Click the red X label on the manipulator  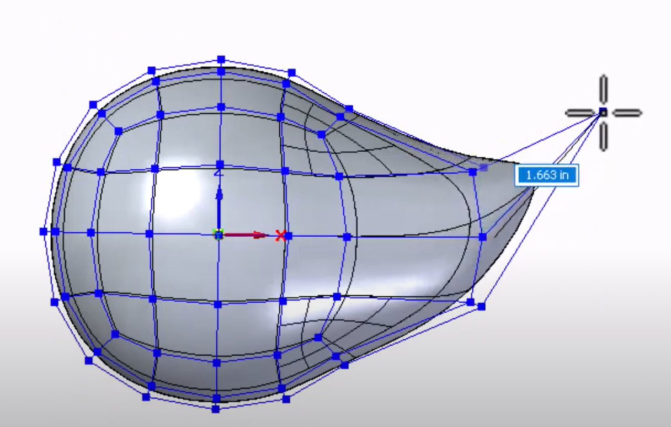(x=280, y=234)
